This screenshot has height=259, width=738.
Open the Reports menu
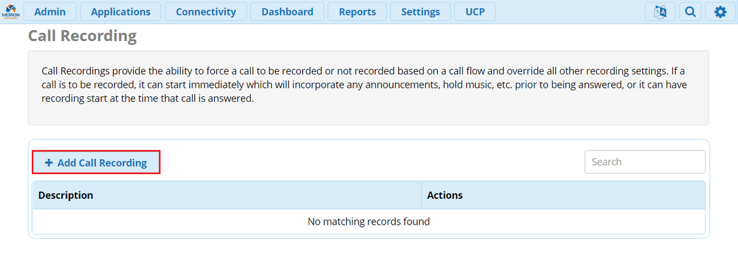[357, 12]
